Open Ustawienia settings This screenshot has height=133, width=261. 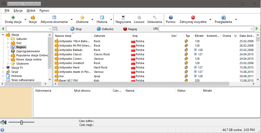[x=155, y=20]
